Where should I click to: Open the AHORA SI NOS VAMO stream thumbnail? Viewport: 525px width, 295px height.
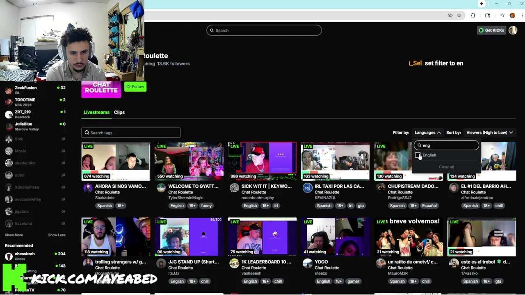(116, 161)
